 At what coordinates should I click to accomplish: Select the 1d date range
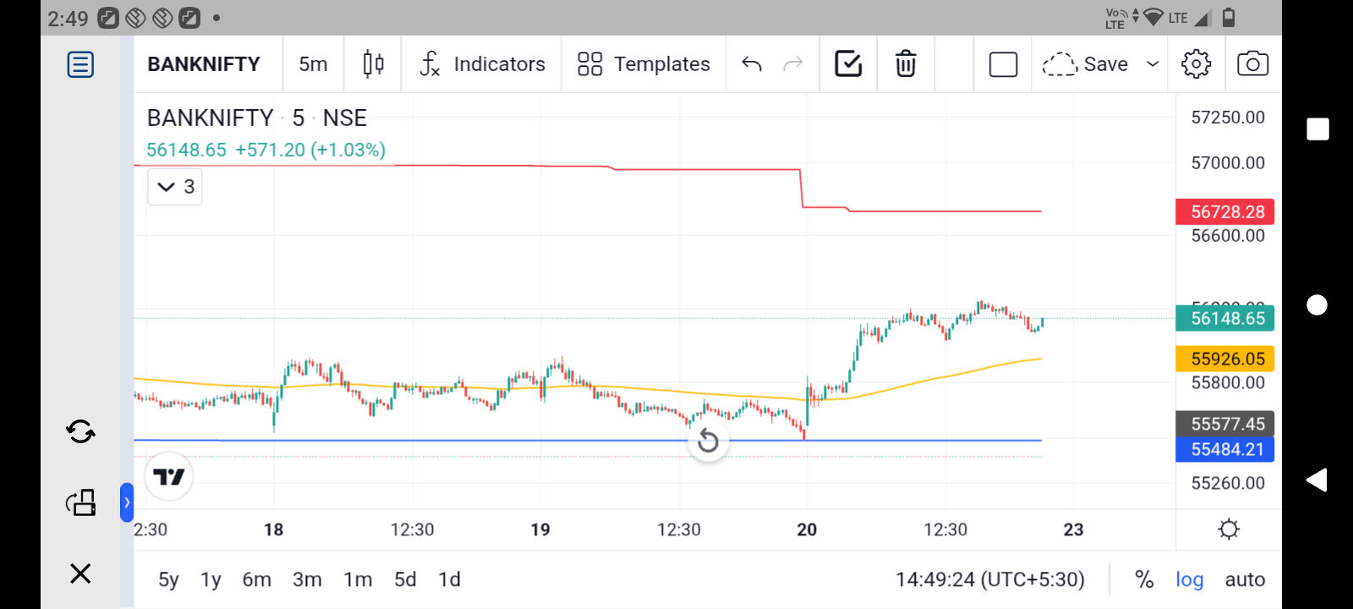coord(449,579)
